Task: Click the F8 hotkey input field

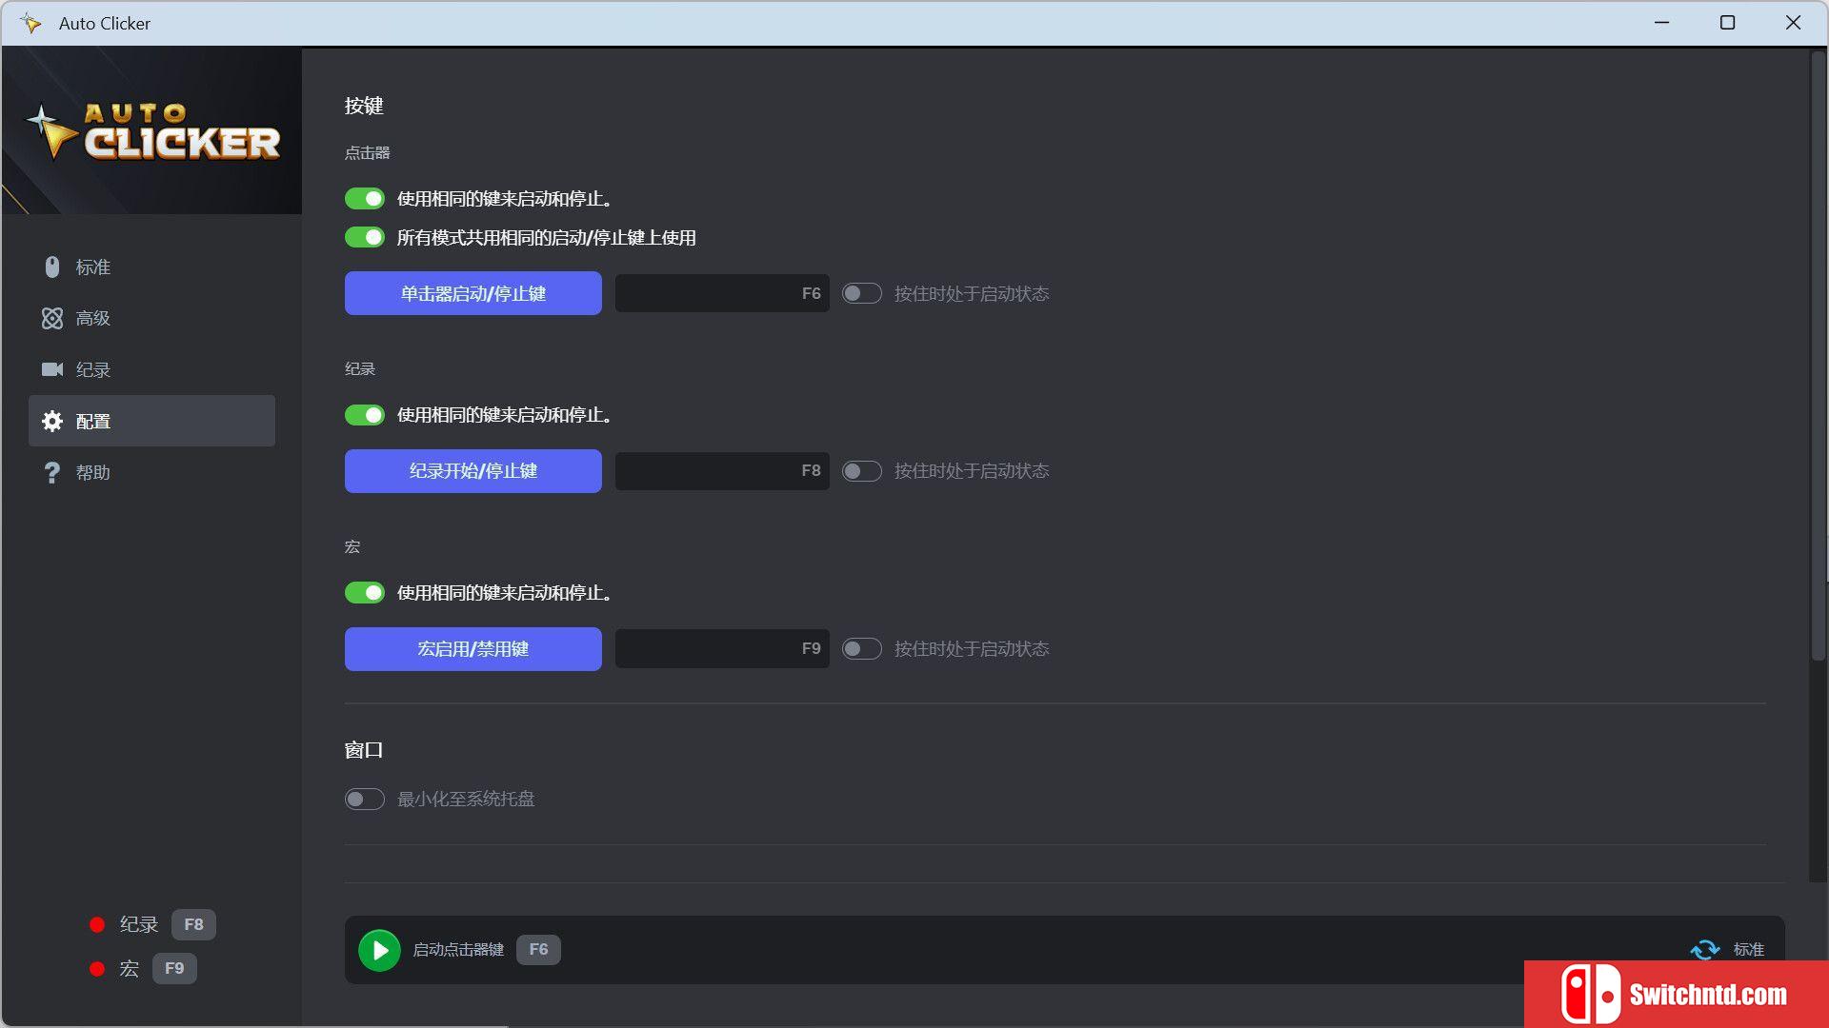Action: (x=722, y=471)
